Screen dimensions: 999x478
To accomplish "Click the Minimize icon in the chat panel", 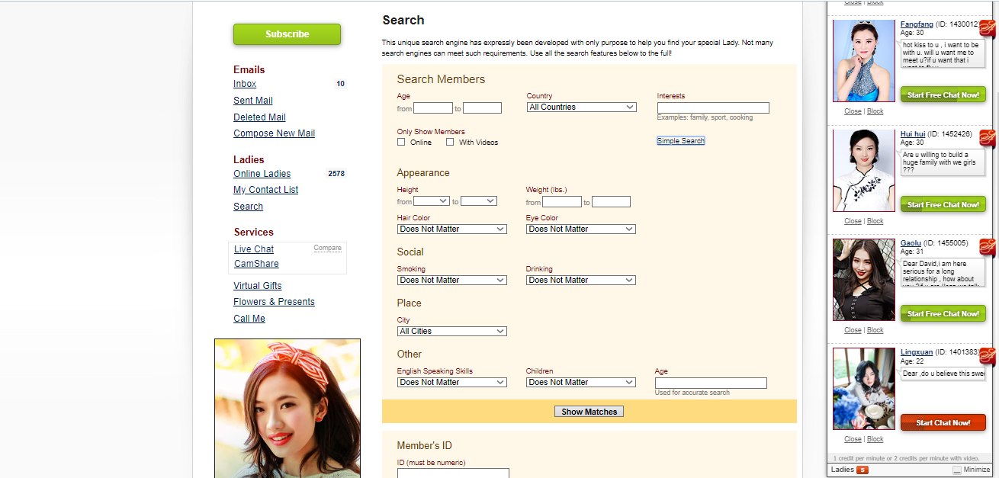I will [x=957, y=470].
